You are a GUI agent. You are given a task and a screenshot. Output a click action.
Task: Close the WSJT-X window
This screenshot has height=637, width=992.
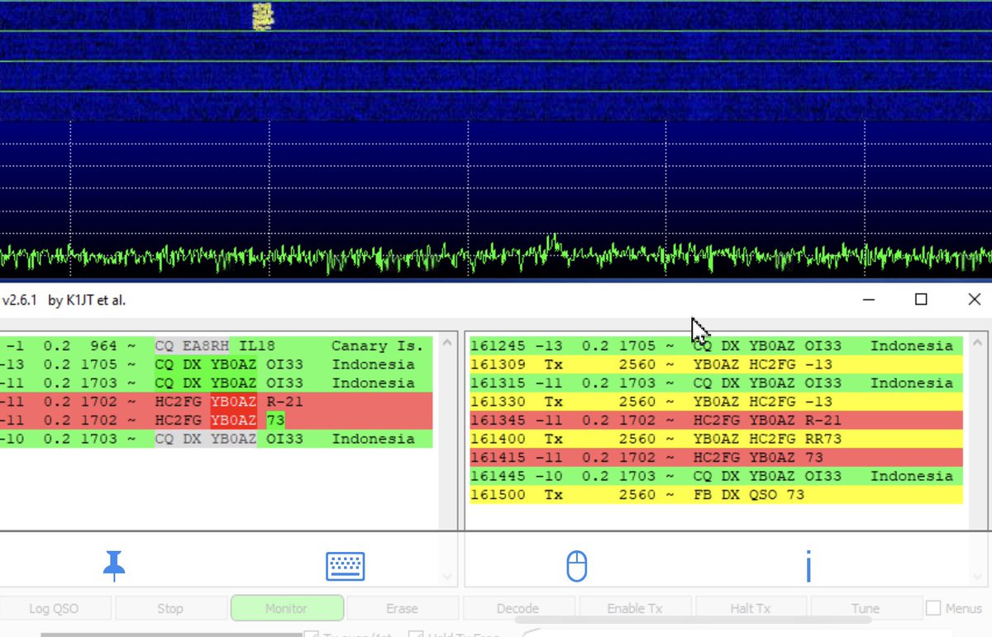click(974, 300)
